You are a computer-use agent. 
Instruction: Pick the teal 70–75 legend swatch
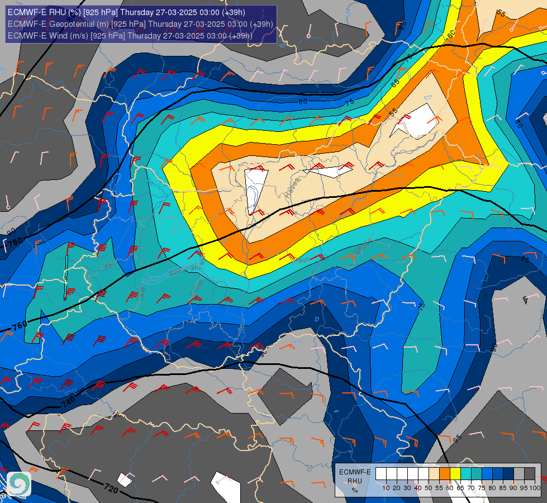pos(477,473)
